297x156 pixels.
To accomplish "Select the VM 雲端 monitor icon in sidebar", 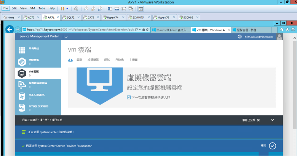I will [x=22, y=73].
